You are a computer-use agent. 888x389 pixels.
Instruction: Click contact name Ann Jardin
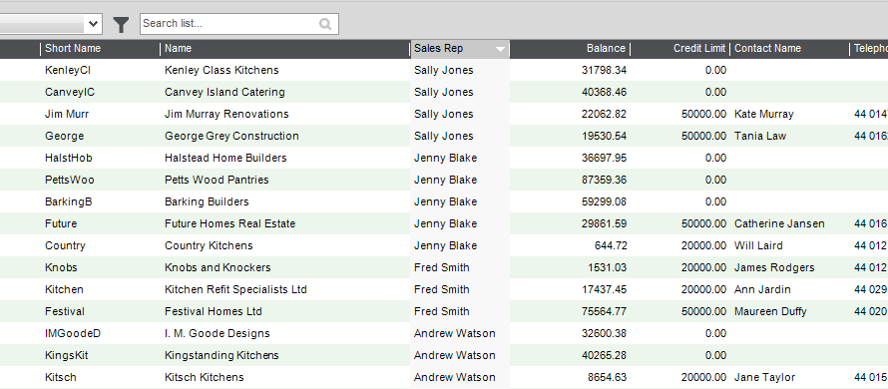762,289
